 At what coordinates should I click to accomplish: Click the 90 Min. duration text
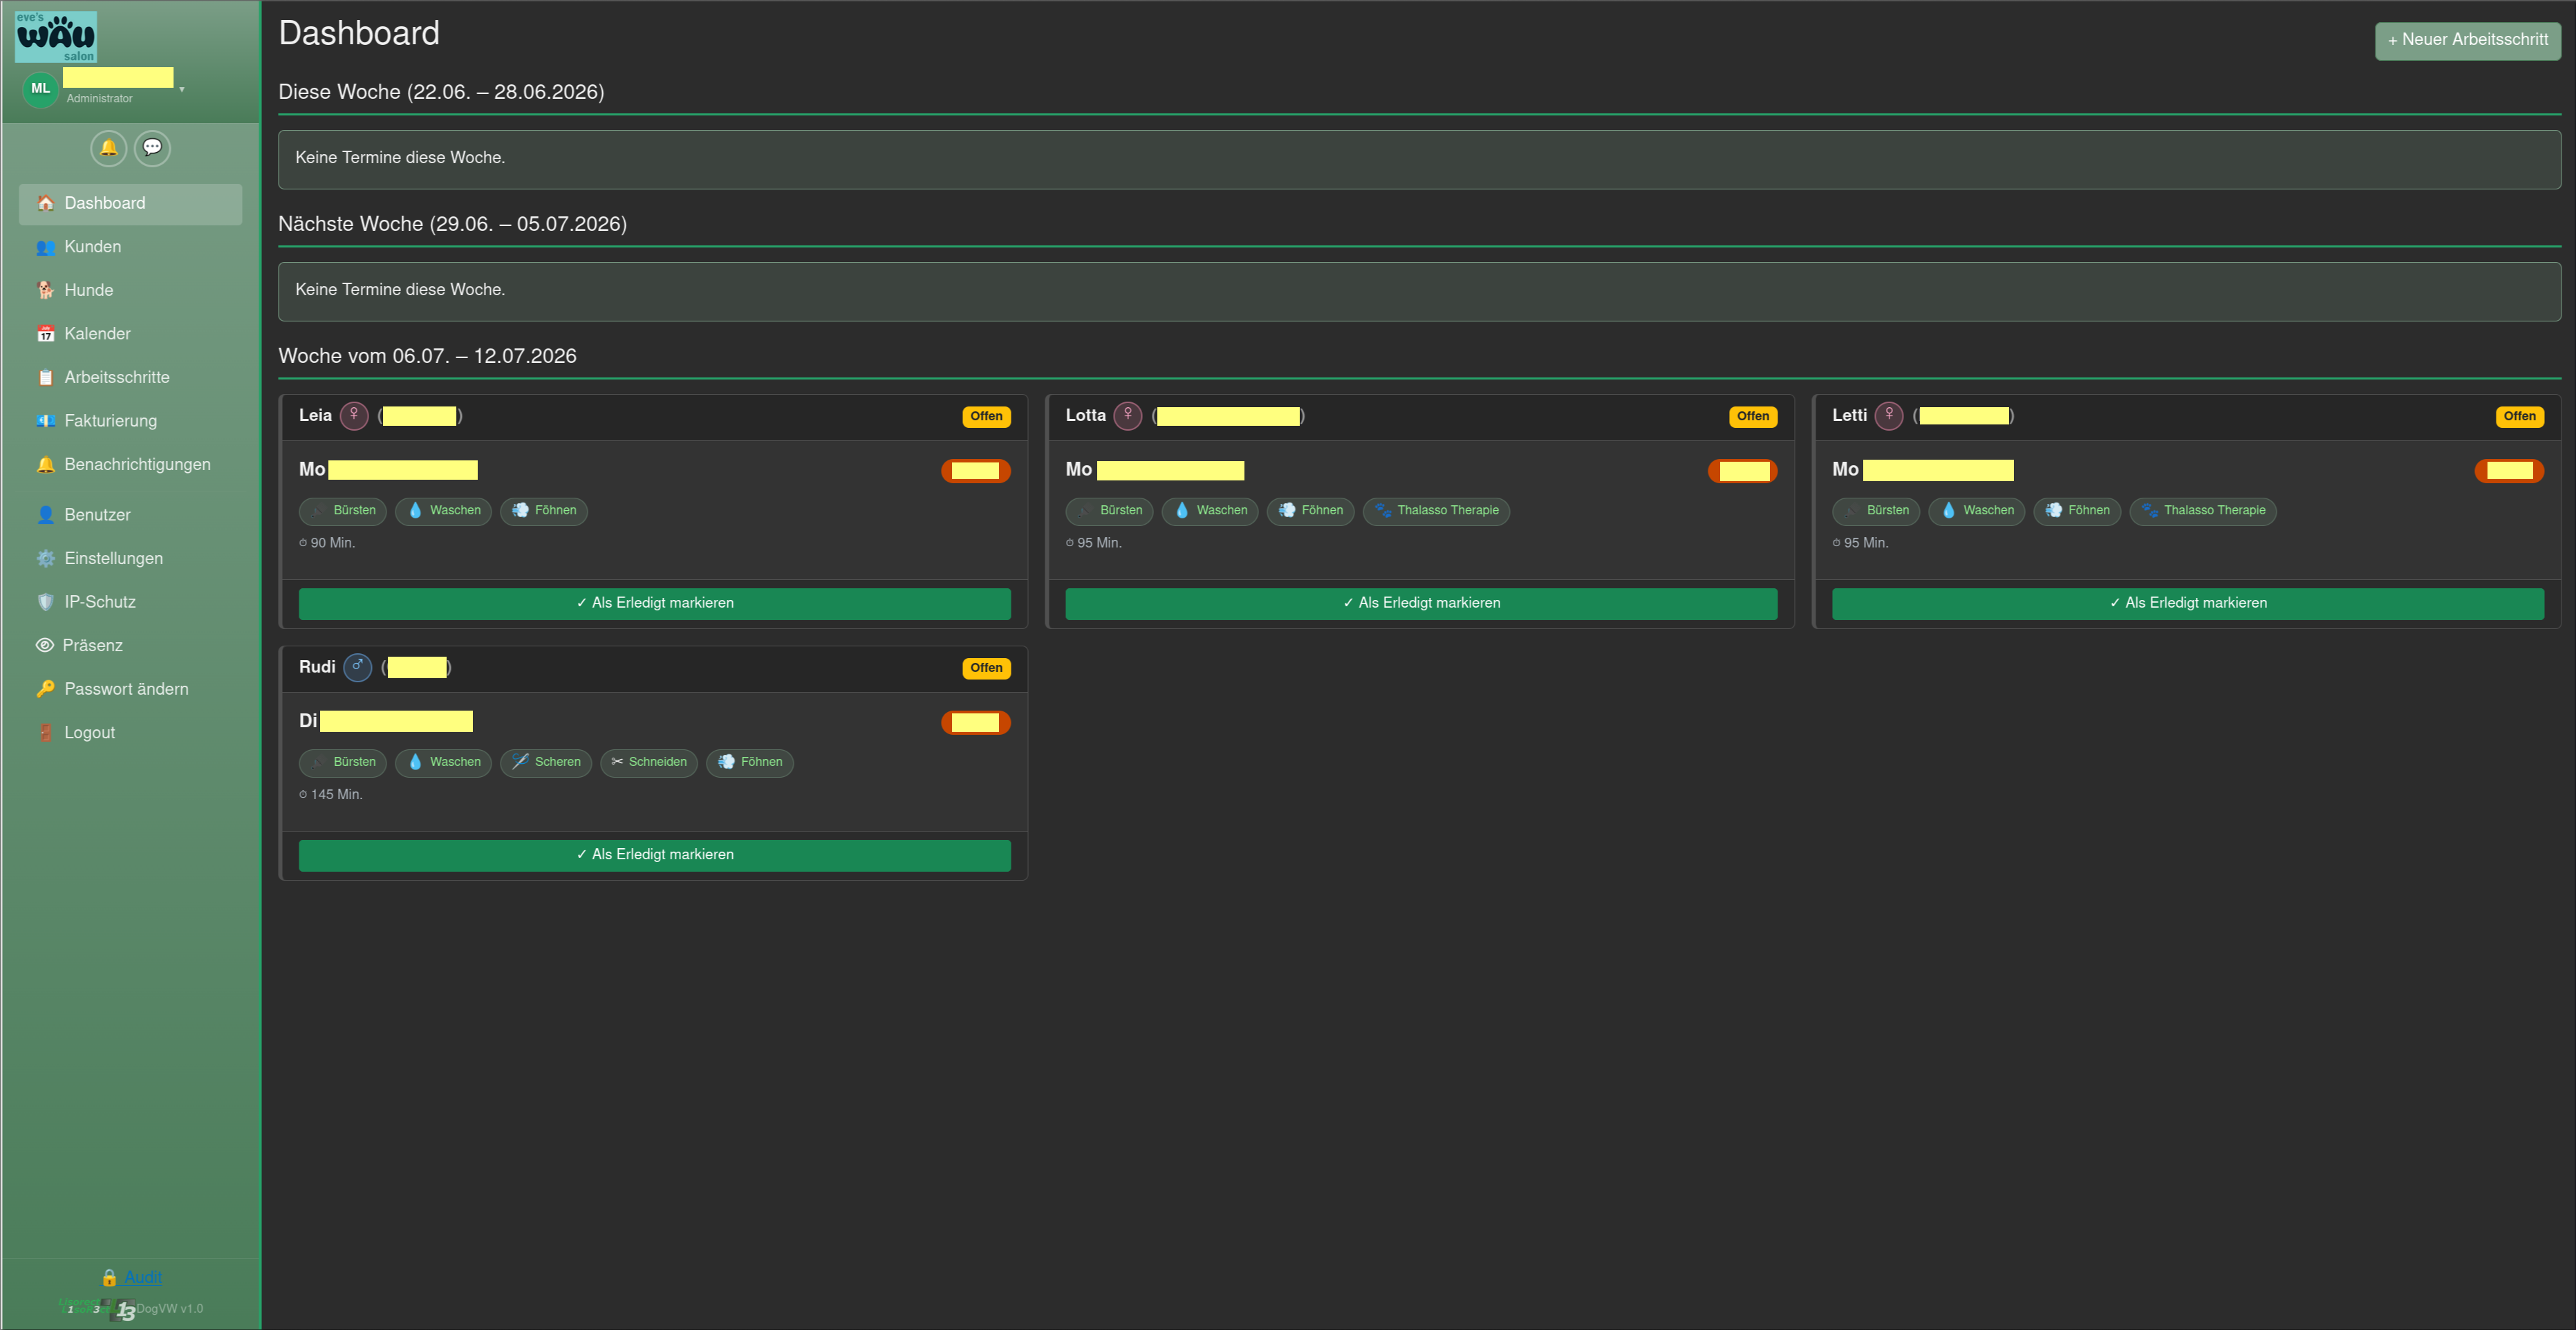pos(327,543)
